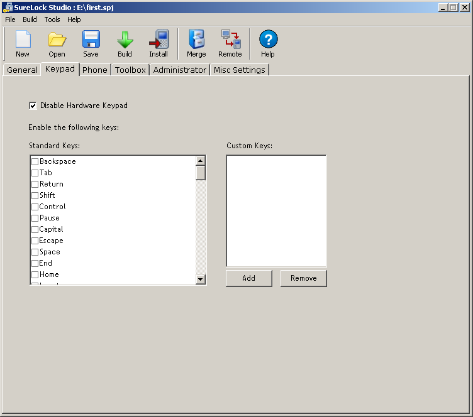Image resolution: width=473 pixels, height=417 pixels.
Task: Switch to the Misc Settings tab
Action: tap(240, 70)
